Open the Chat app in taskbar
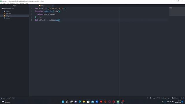 (x=76, y=102)
